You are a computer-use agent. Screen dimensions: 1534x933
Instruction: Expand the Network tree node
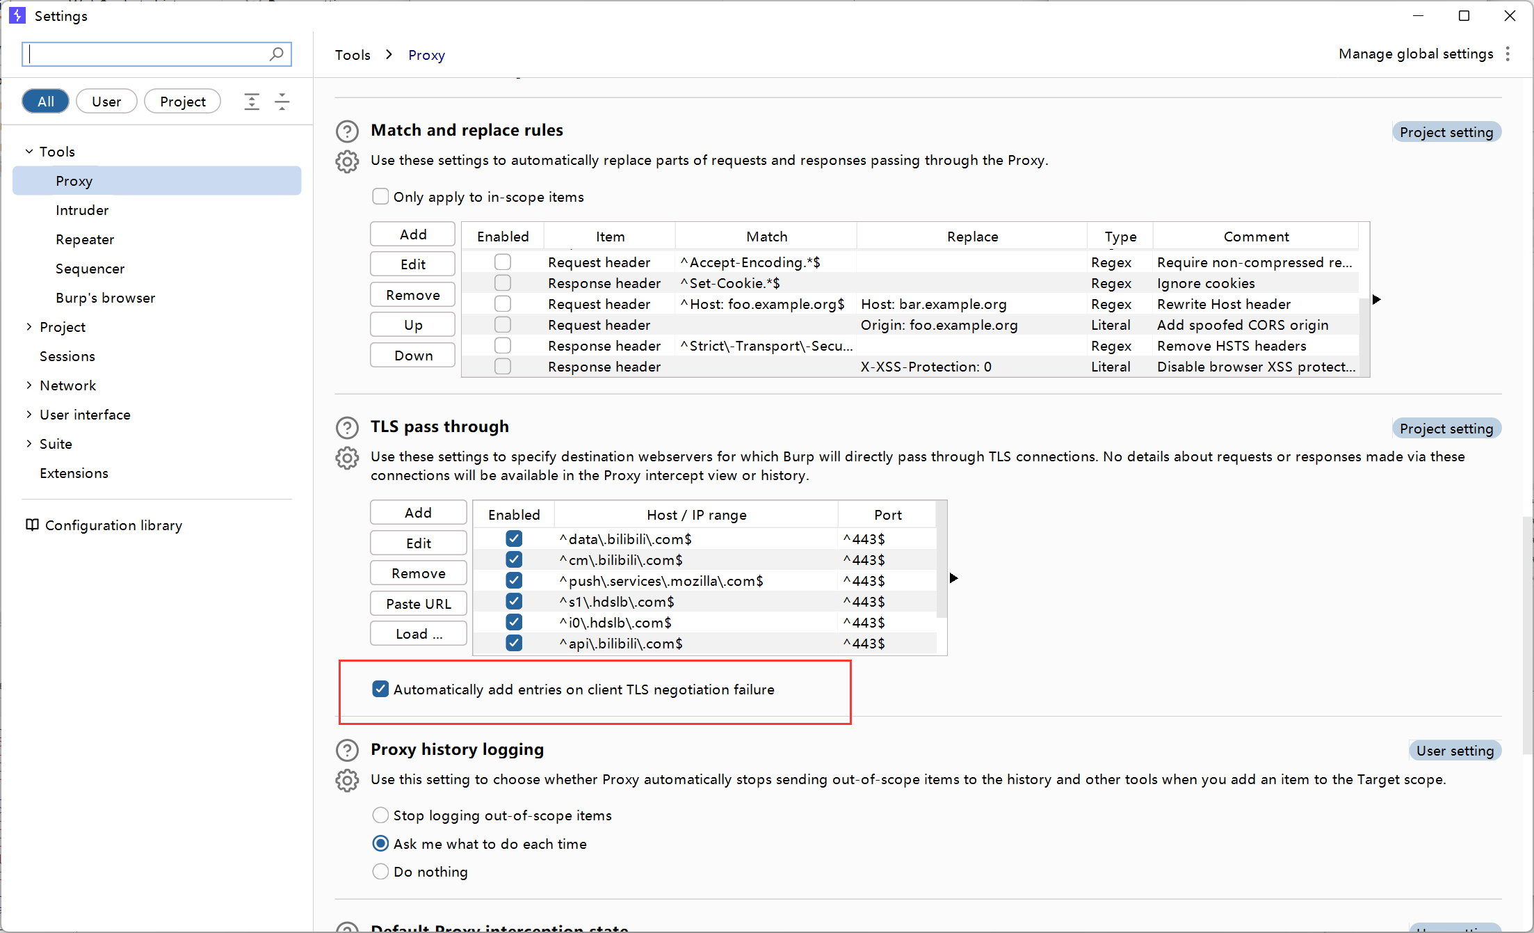pos(29,385)
